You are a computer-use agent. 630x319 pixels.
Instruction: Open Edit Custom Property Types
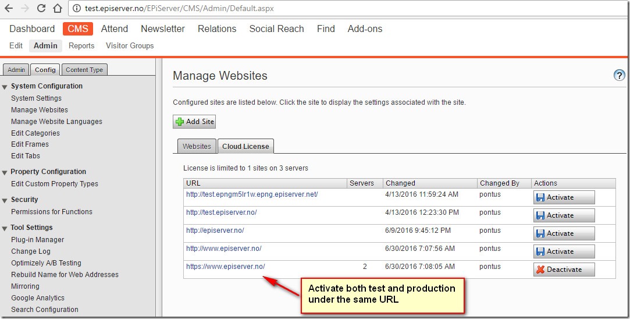click(x=55, y=184)
